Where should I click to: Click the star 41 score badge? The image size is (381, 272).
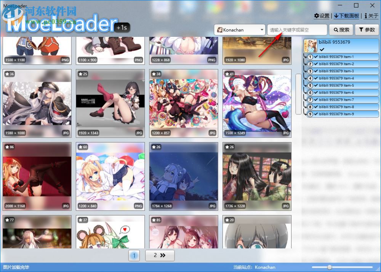pyautogui.click(x=230, y=74)
